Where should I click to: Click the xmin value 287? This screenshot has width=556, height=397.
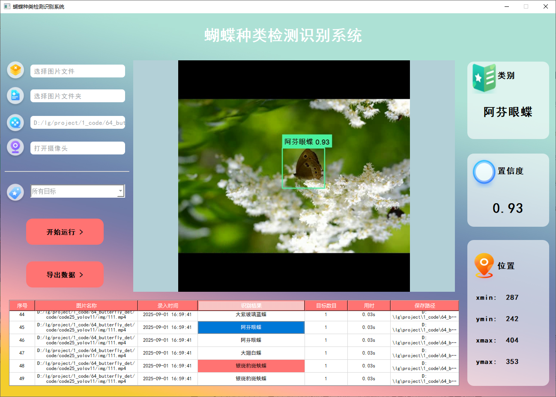(512, 297)
